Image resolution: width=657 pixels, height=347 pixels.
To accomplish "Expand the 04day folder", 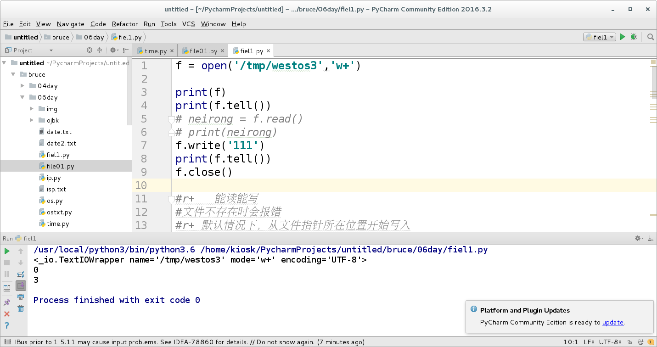I will (x=22, y=86).
